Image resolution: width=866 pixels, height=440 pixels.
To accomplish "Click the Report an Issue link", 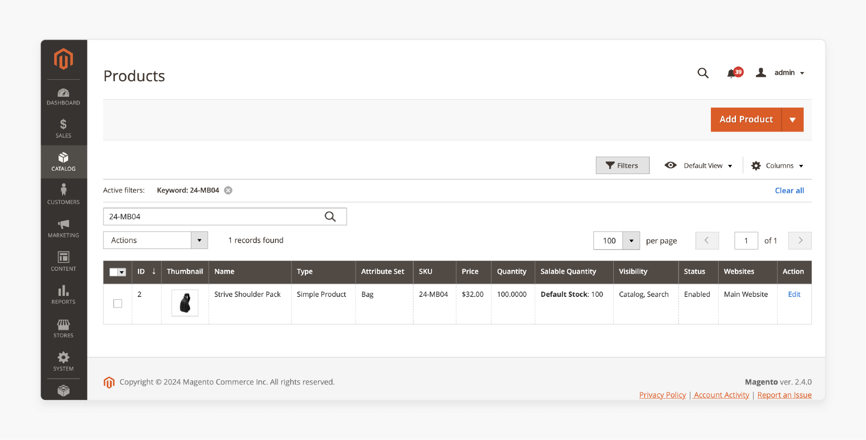I will (x=784, y=395).
